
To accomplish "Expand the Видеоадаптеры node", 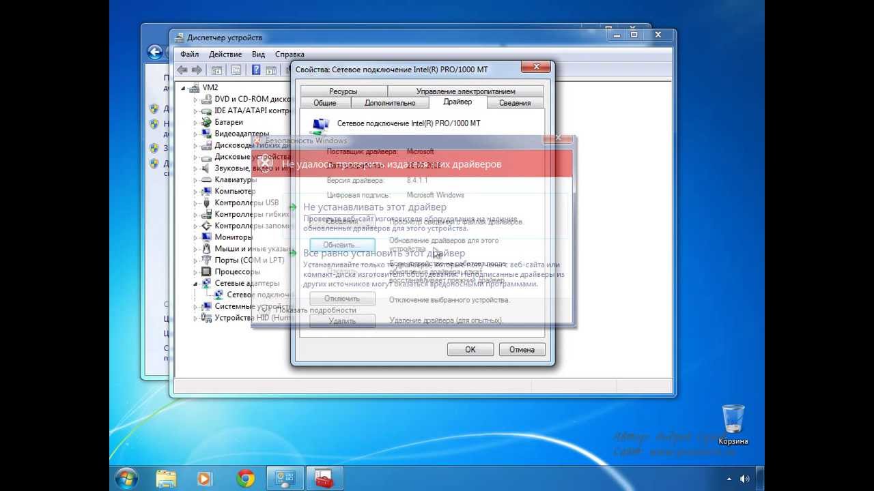I will point(195,134).
